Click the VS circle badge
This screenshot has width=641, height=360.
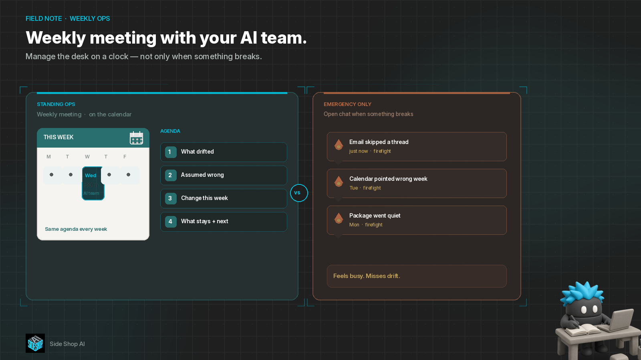coord(299,193)
